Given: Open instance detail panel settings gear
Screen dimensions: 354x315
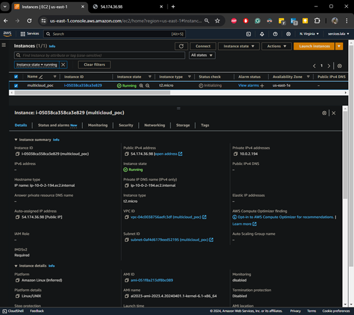Looking at the screenshot, I should 324,113.
